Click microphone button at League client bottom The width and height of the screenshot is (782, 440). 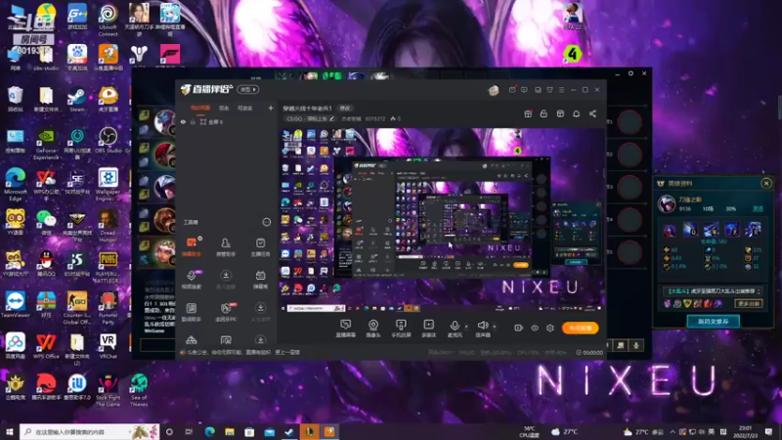coord(636,345)
